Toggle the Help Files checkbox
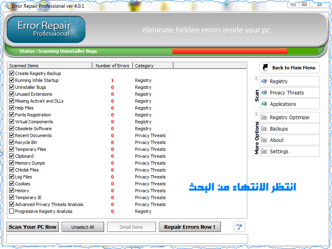This screenshot has height=249, width=332. coord(12,108)
